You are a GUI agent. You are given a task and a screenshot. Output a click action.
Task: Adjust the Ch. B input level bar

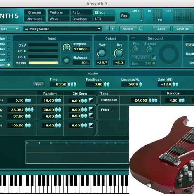(43, 51)
